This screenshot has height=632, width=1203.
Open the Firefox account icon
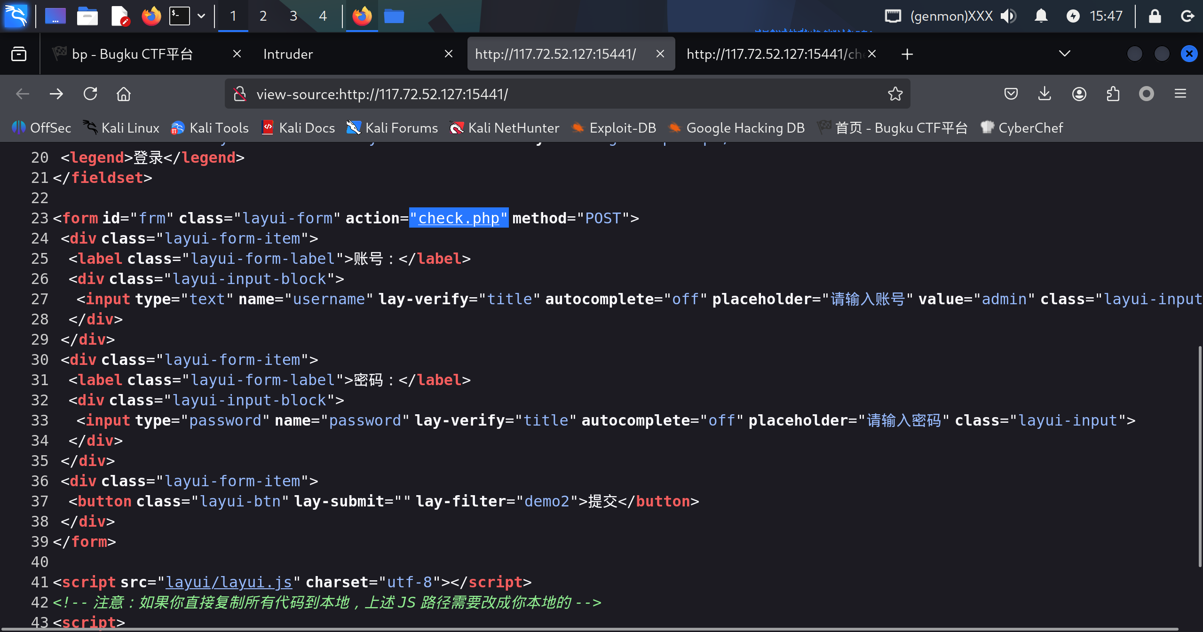1079,94
